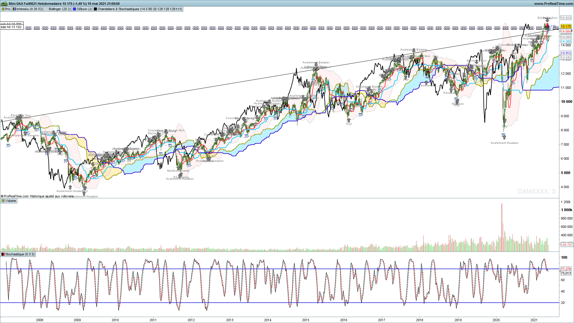The width and height of the screenshot is (574, 323).
Task: Click the 2020 Avalement Haussier pattern label
Action: pos(505,143)
